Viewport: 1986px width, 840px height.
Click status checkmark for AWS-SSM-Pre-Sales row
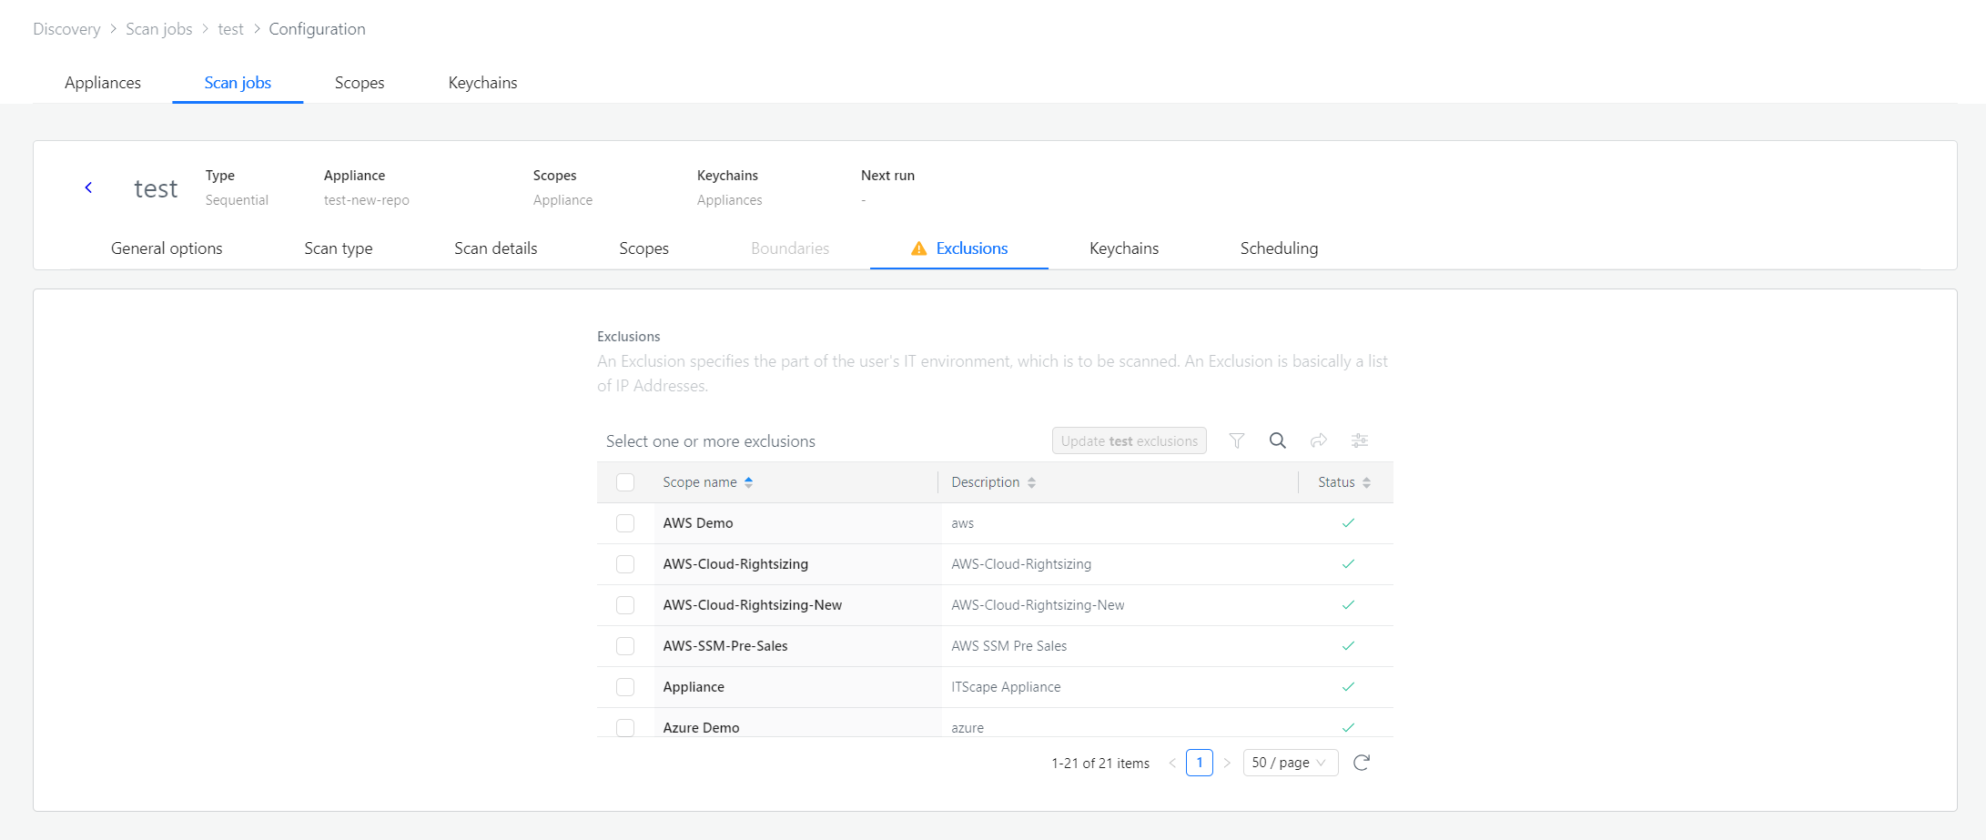[1348, 646]
